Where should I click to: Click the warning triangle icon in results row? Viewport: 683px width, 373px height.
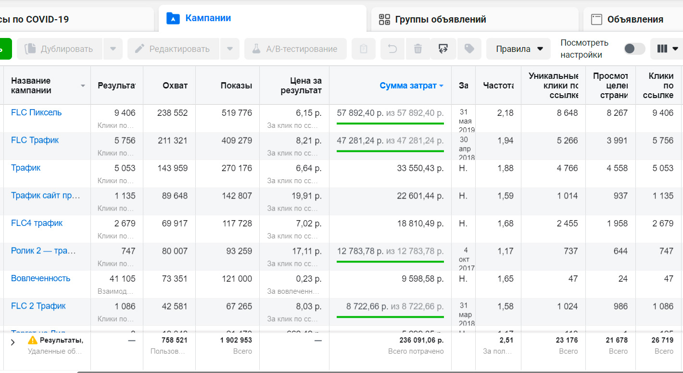click(32, 340)
